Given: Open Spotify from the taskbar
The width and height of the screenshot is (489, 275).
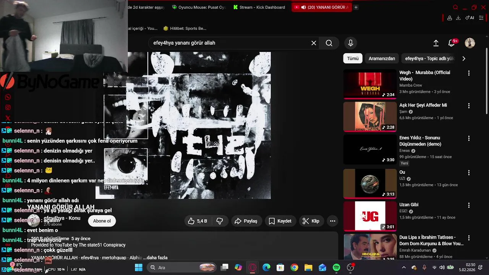Looking at the screenshot, I should click(x=336, y=268).
